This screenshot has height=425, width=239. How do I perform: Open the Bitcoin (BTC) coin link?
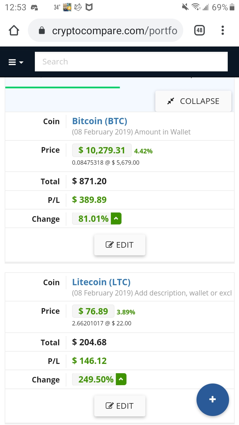100,121
